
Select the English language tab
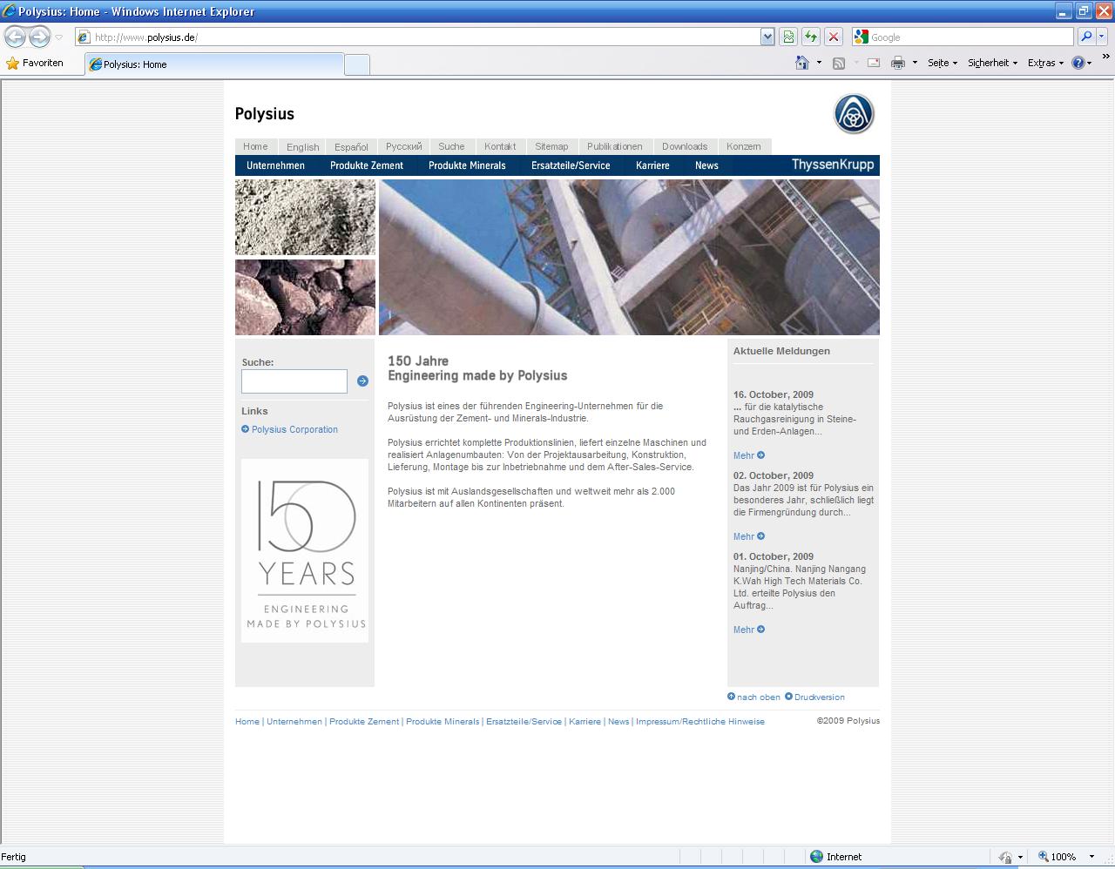coord(302,147)
